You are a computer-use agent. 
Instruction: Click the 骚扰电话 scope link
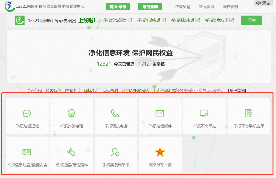click(x=91, y=91)
